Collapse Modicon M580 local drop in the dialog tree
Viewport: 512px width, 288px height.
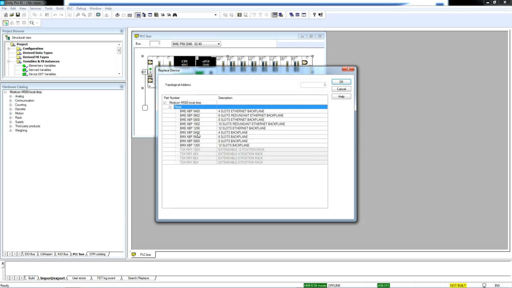165,103
